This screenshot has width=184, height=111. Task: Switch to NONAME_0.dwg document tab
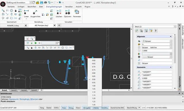click(x=13, y=26)
